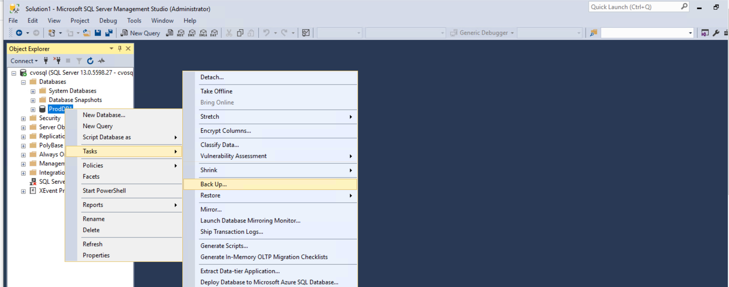The image size is (729, 287).
Task: Click the Quick Launch search box
Action: (635, 7)
